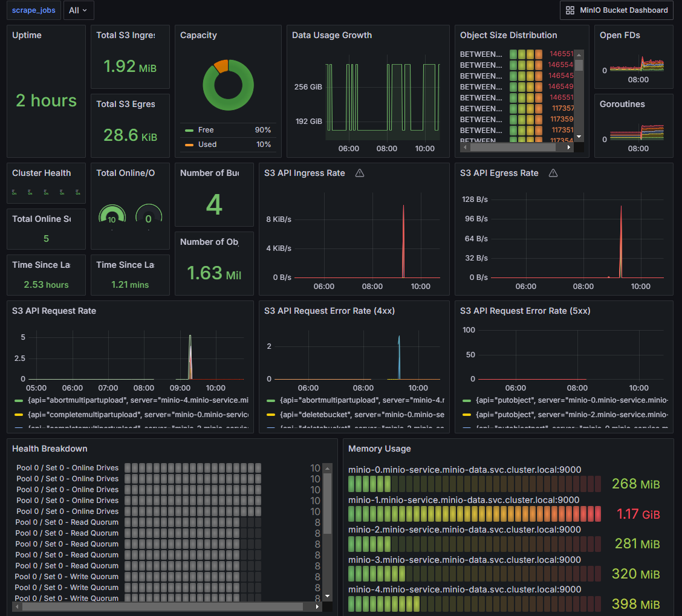This screenshot has width=682, height=616.
Task: Click Object Size Distribution horizontal scrollbar thumb
Action: click(513, 148)
